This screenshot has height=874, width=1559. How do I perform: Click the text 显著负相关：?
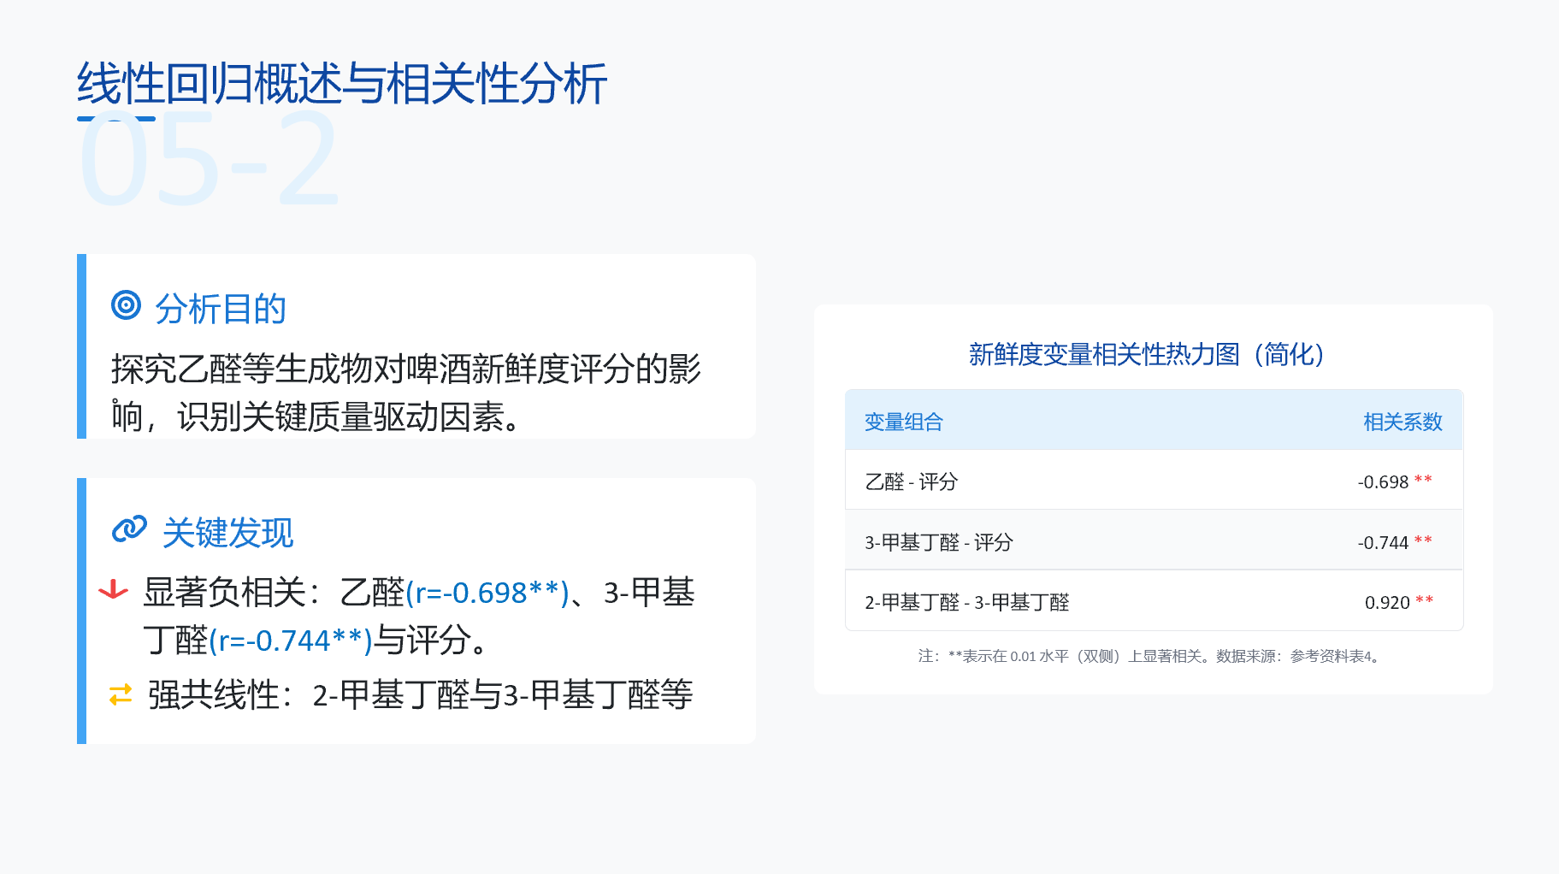click(232, 592)
